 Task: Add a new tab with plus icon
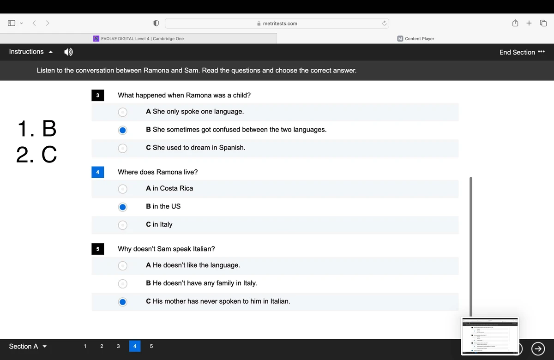tap(529, 23)
